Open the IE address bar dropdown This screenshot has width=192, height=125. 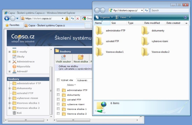coord(62,19)
